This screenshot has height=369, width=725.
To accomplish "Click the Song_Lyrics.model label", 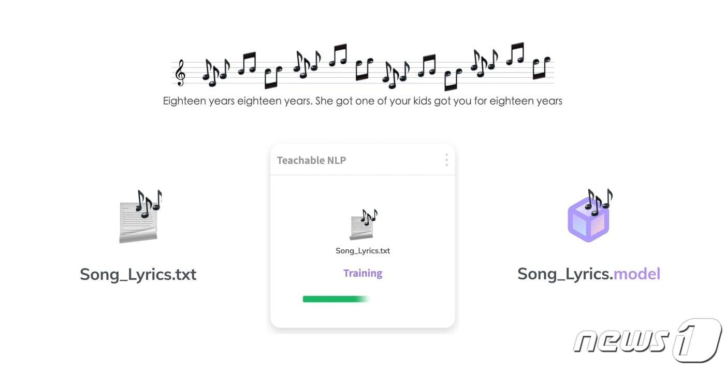I will (x=589, y=274).
